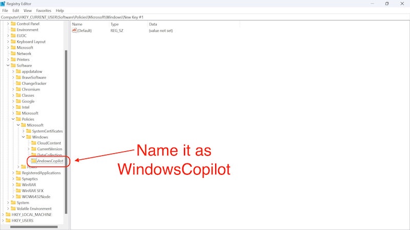Select the Software folder icon
Viewport: 410px width, 230px height.
tap(13, 65)
